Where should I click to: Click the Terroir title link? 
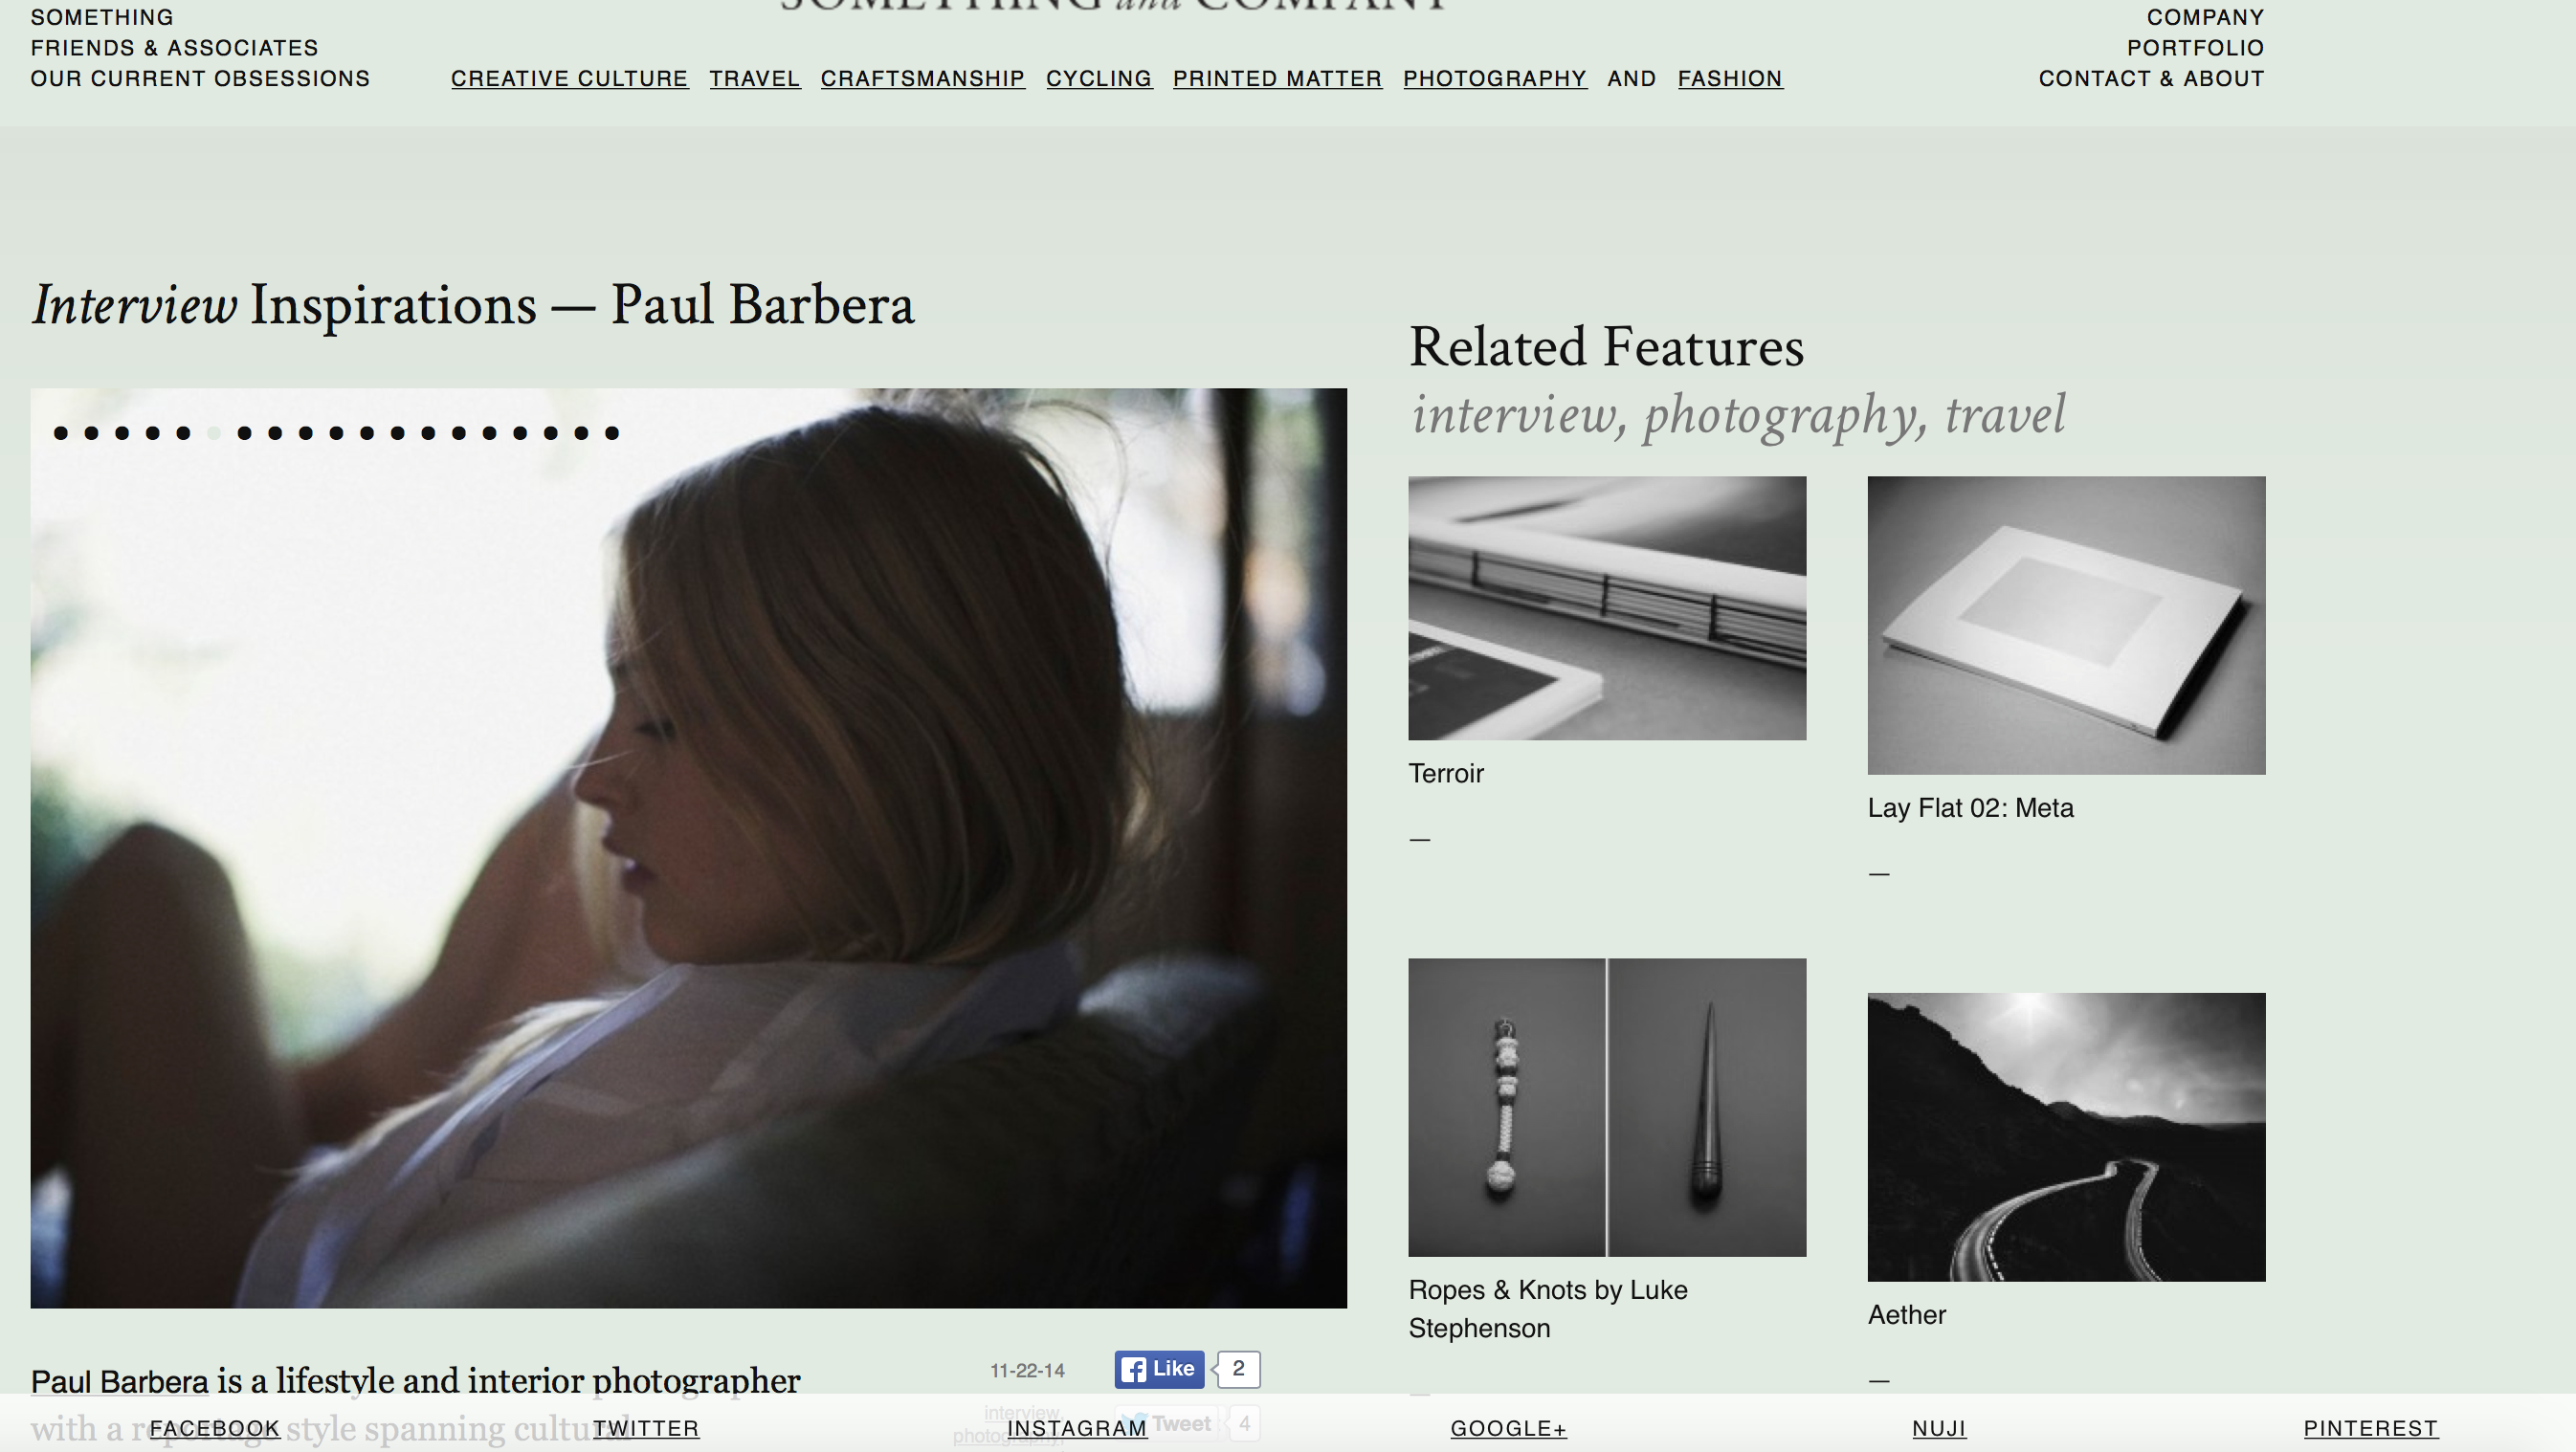tap(1446, 774)
